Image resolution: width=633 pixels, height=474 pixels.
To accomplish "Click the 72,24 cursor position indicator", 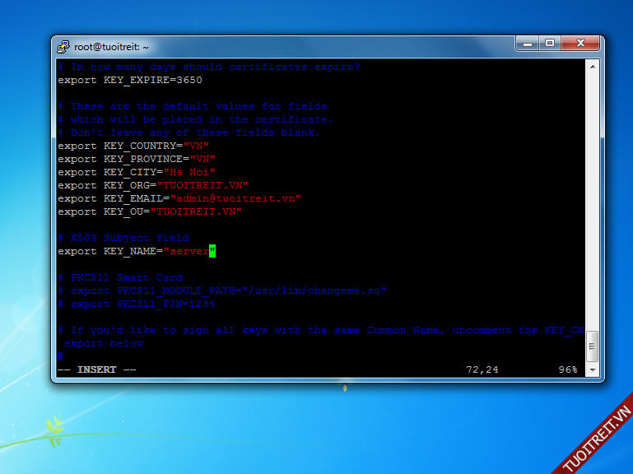I will click(482, 369).
